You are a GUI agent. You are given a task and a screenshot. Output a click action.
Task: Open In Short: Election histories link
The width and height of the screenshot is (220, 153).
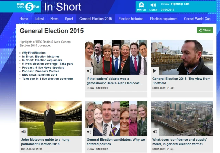41,56
